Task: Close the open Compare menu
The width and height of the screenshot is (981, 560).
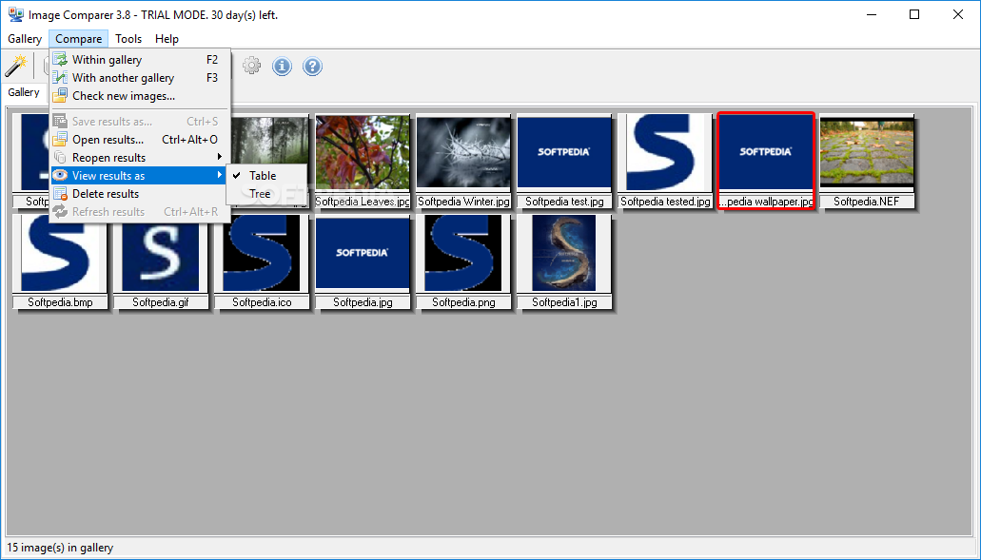Action: pyautogui.click(x=78, y=39)
